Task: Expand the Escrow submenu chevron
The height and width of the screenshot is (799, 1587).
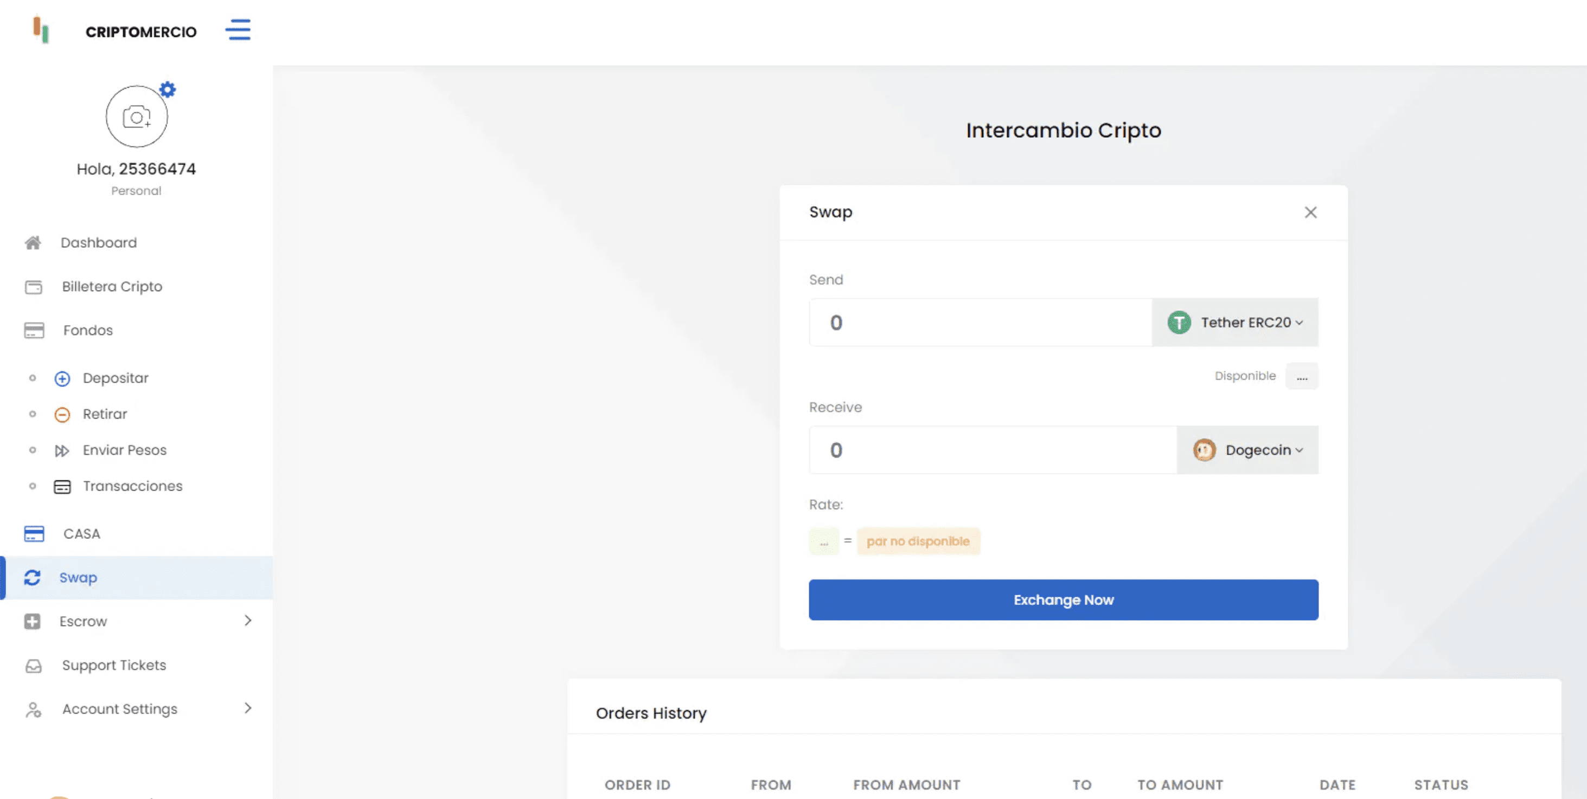Action: [248, 621]
